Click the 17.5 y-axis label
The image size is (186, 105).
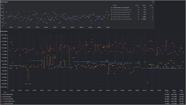(2, 9)
